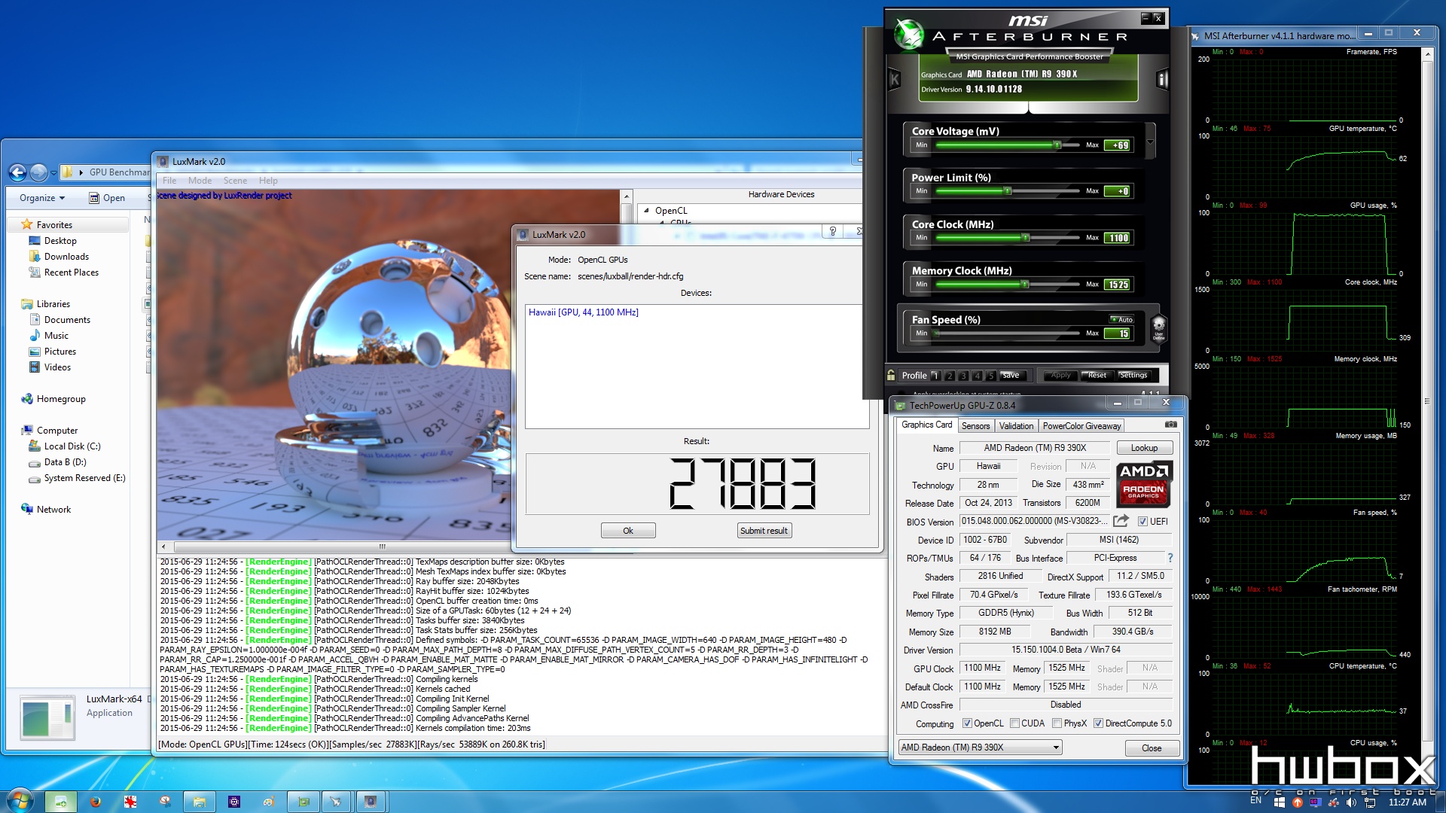The height and width of the screenshot is (813, 1446).
Task: Open the Graphics Card tab in GPU-Z
Action: pyautogui.click(x=926, y=426)
